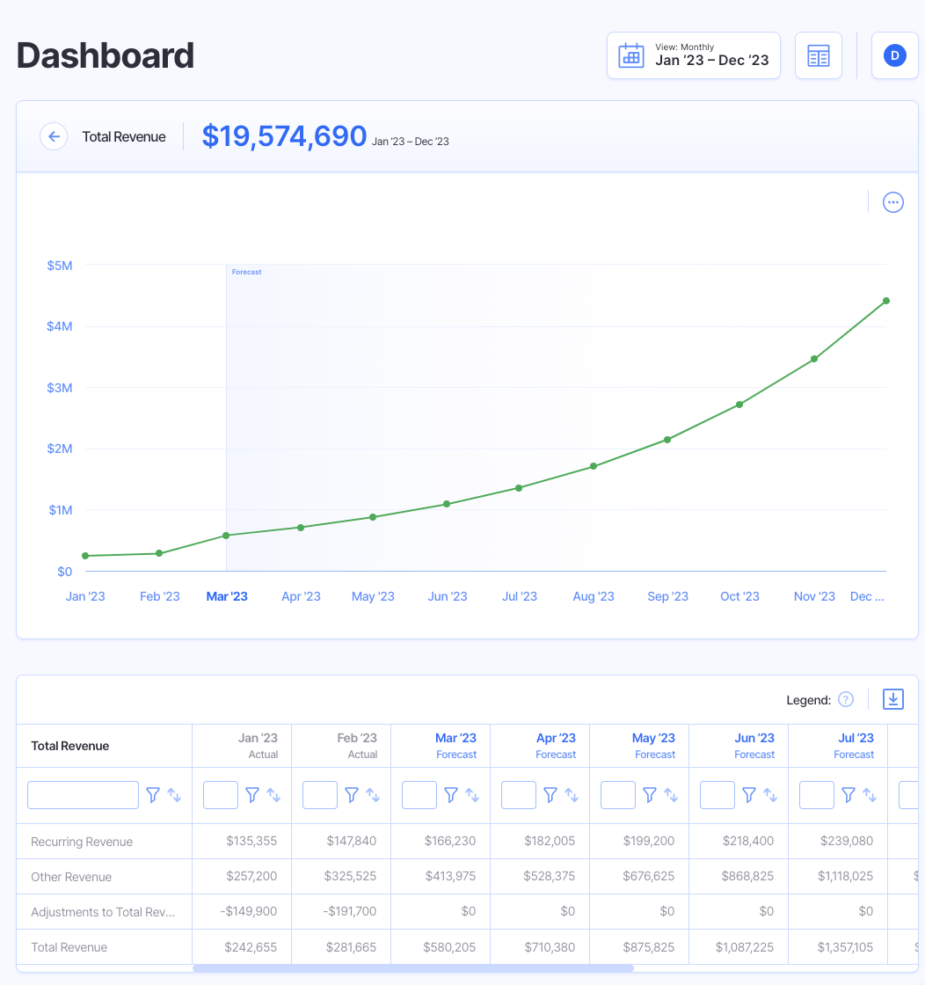This screenshot has height=985, width=925.
Task: Click the Sep '23 data point on the chart
Action: (x=666, y=437)
